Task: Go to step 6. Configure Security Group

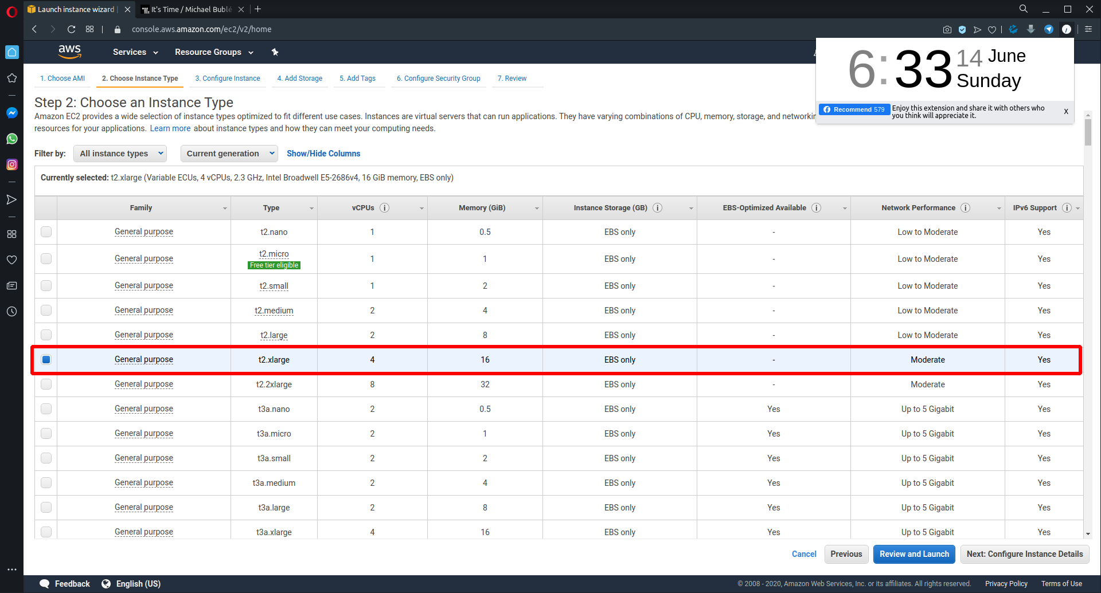Action: pos(439,78)
